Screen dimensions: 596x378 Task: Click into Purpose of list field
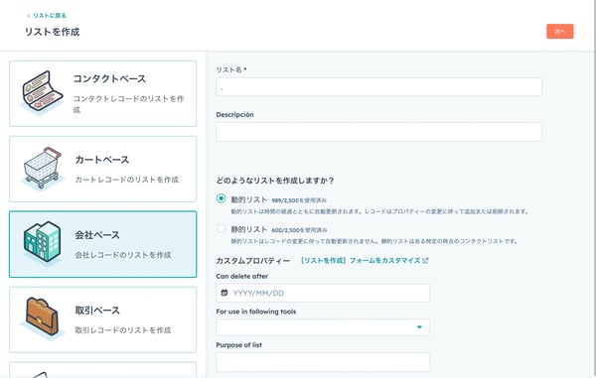[323, 362]
